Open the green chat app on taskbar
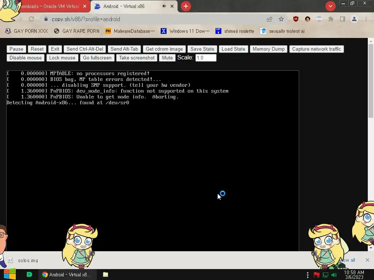Screen dimensions: 374x280 click(29, 275)
